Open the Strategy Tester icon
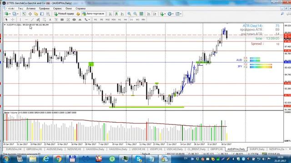291x163 pixels. tap(48, 14)
